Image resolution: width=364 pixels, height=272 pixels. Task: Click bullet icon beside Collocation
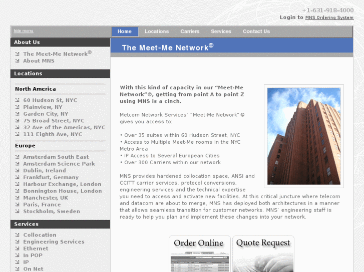click(18, 235)
